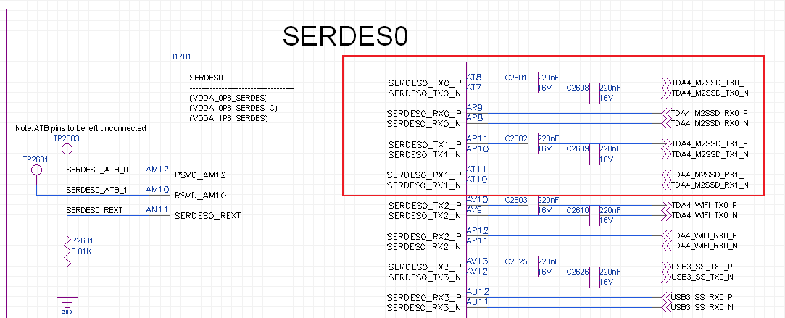Click pin number AT8
This screenshot has height=318, width=785.
(474, 78)
